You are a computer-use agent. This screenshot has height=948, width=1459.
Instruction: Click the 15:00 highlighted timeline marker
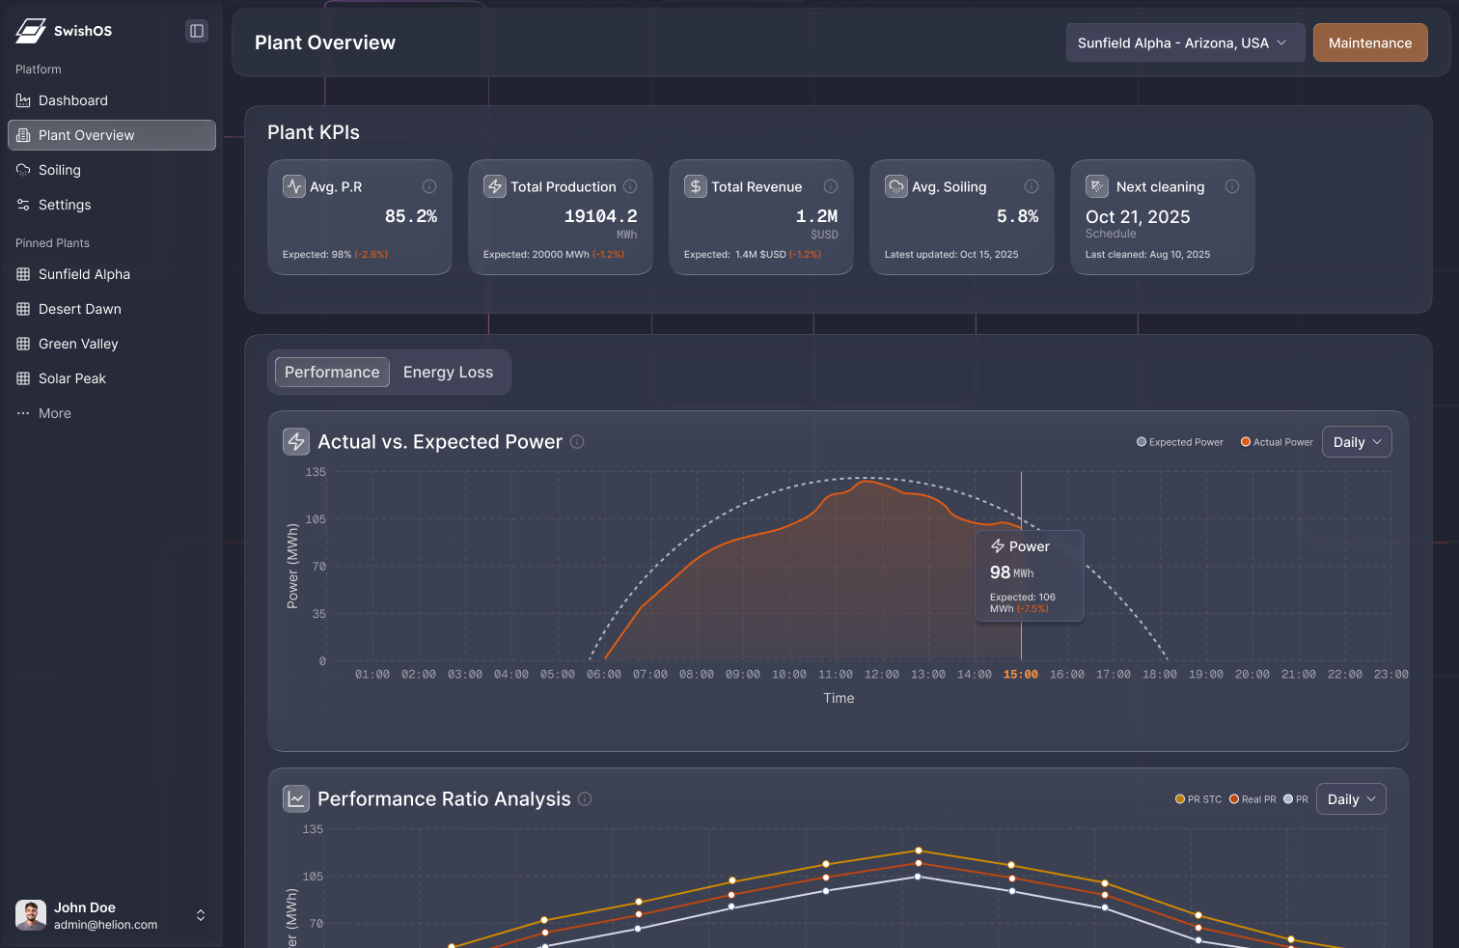[x=1020, y=674]
